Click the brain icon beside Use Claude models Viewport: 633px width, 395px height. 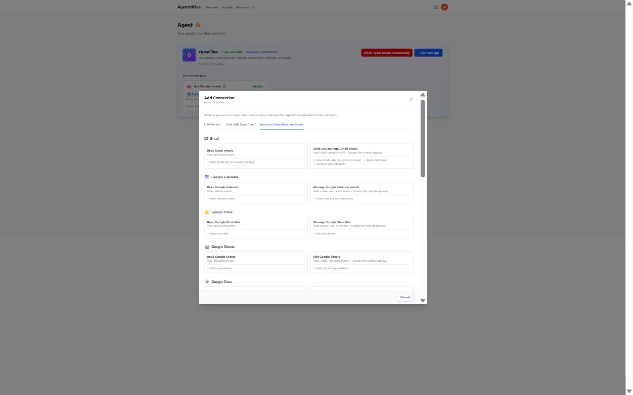[x=189, y=86]
